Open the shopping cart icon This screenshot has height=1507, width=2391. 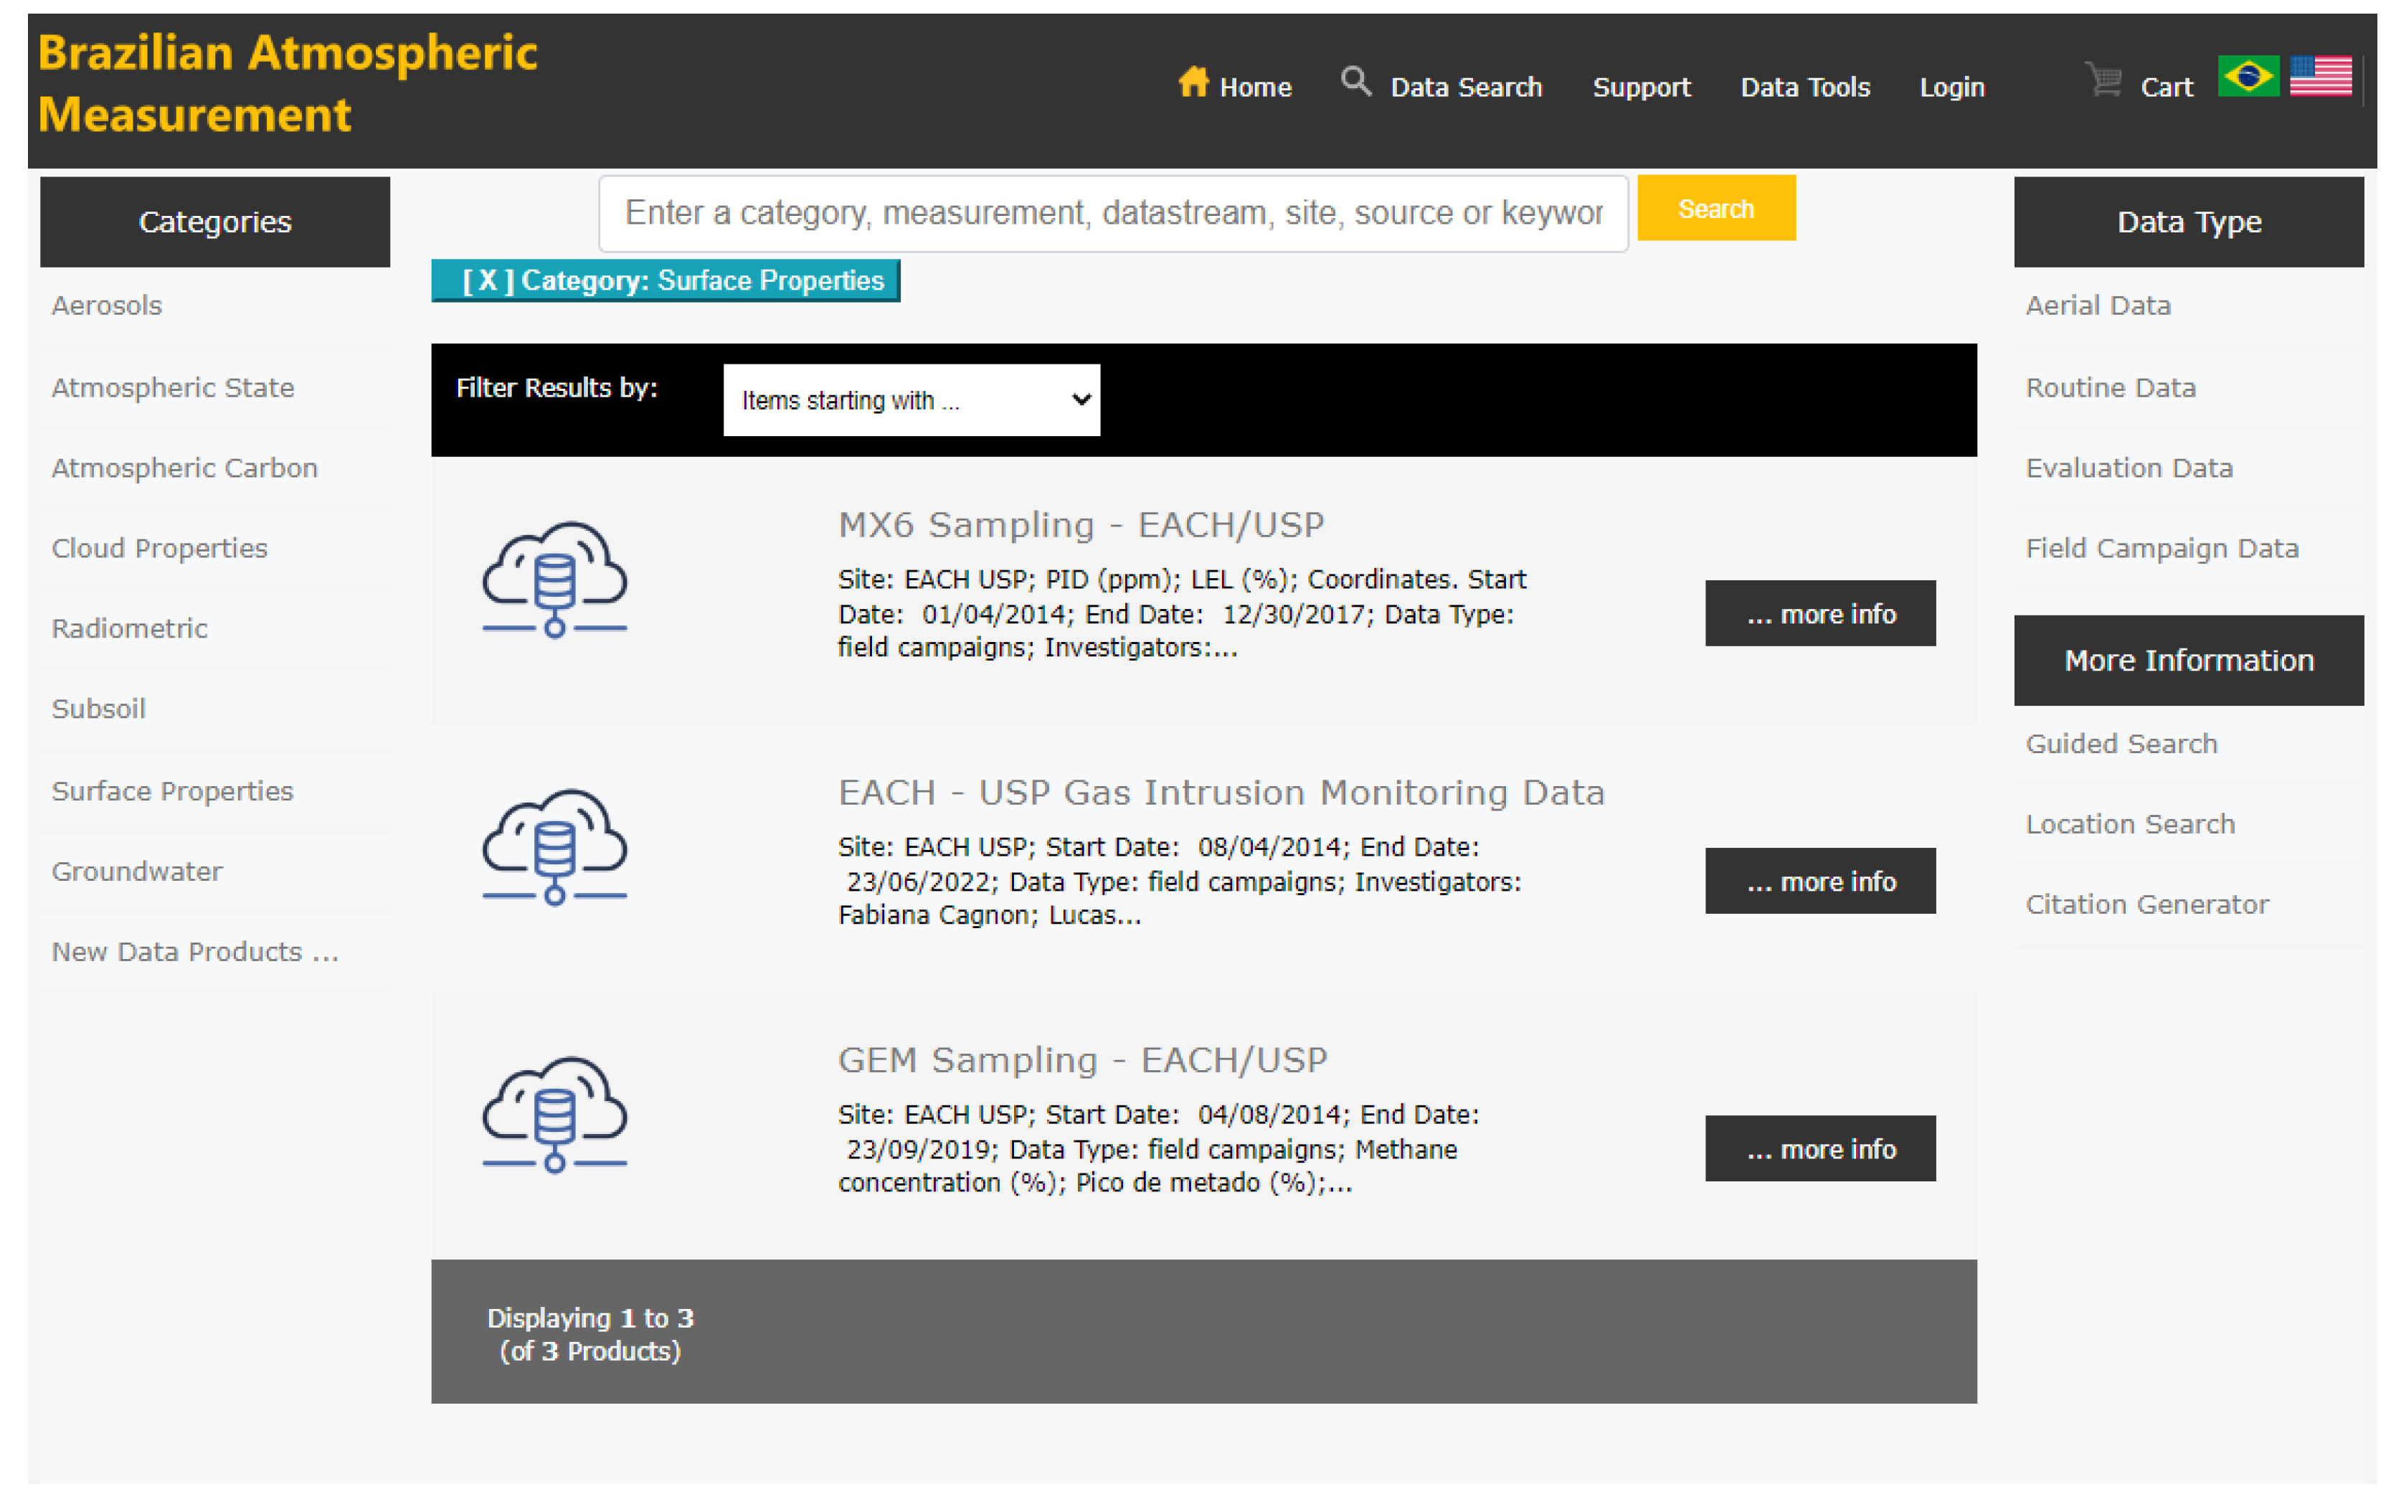[x=2103, y=80]
